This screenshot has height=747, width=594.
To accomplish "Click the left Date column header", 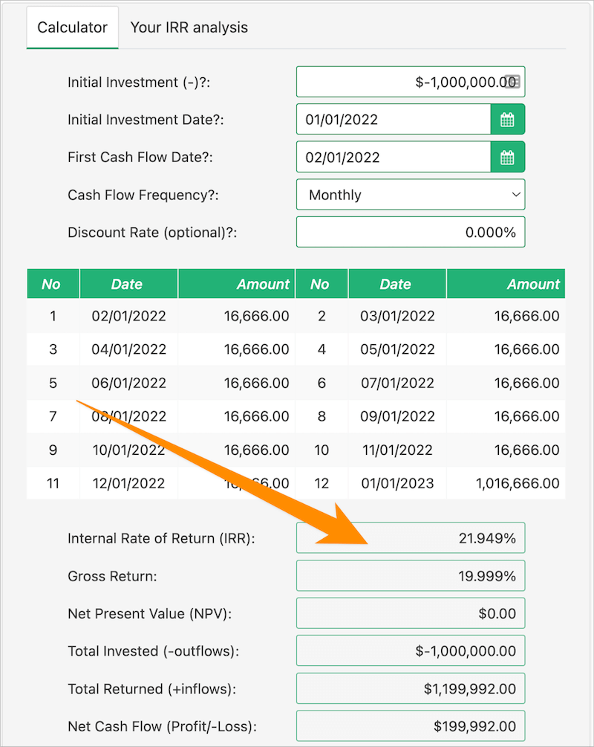I will pos(128,284).
